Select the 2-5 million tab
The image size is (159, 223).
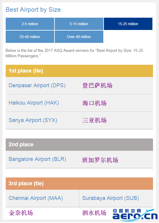point(30,24)
